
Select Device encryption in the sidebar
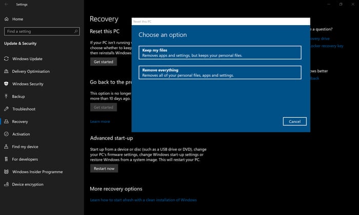[x=27, y=184]
